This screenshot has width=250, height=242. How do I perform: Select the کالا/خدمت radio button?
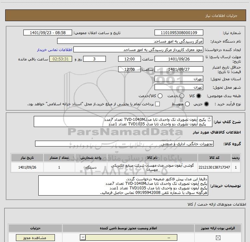[x=160, y=96]
